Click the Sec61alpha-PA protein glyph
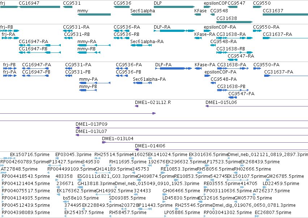 pyautogui.click(x=142, y=83)
